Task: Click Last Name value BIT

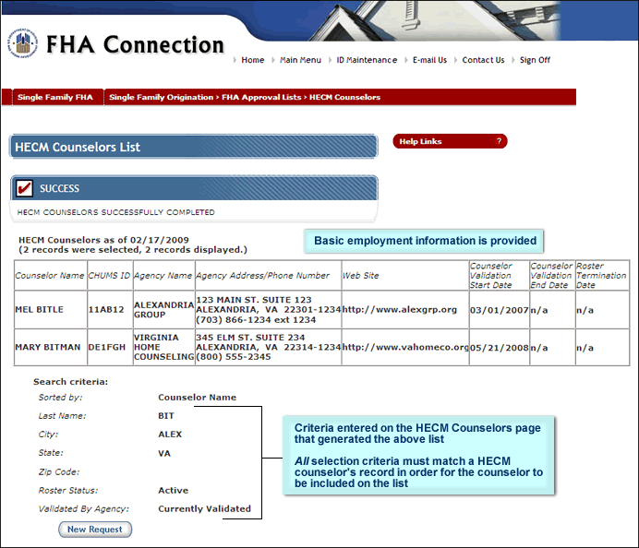Action: coord(166,416)
